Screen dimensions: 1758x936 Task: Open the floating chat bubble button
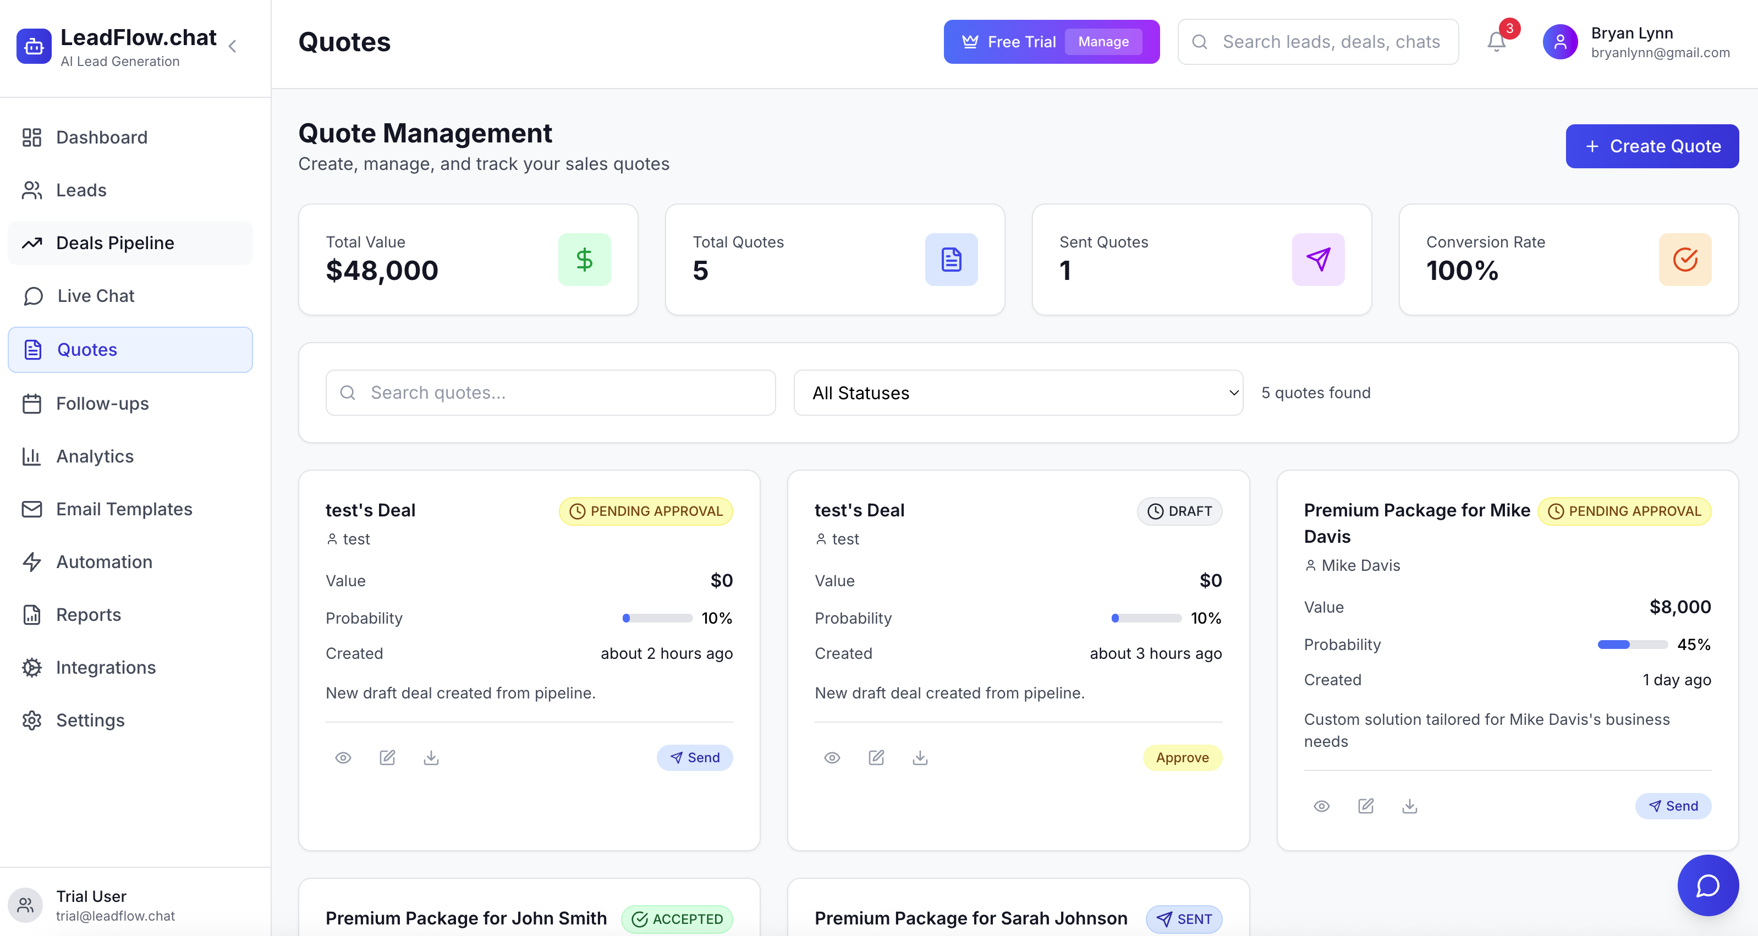click(x=1707, y=885)
